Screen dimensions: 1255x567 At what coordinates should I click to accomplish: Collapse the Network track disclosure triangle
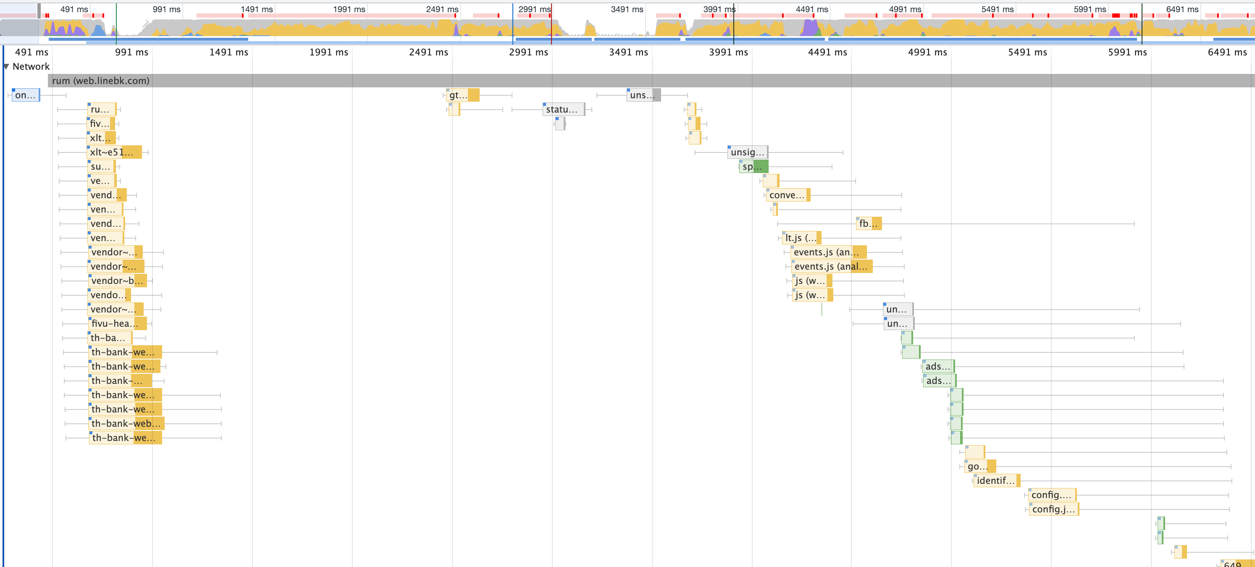coord(6,67)
